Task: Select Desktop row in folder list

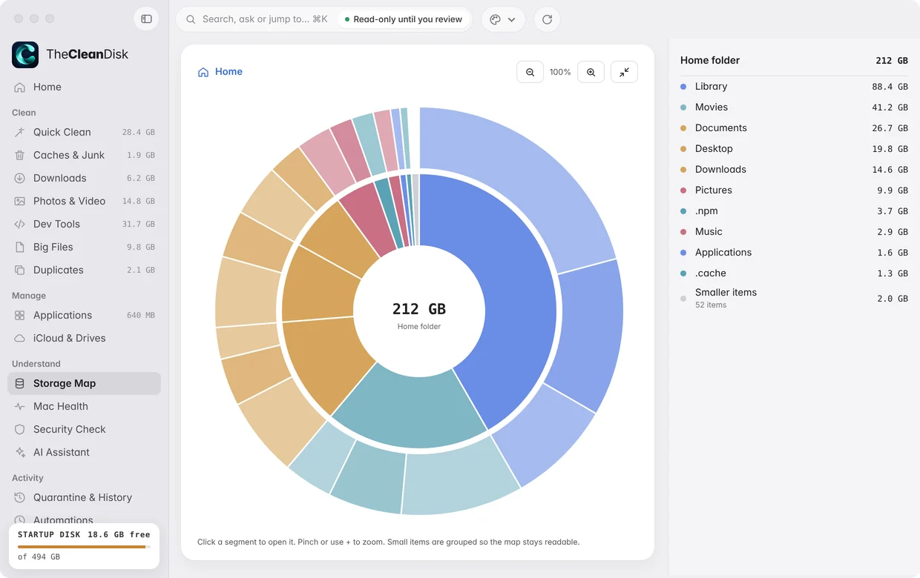Action: coord(794,149)
